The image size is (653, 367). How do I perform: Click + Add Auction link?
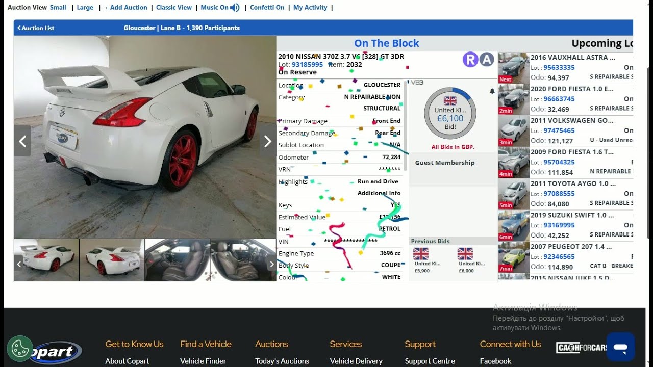point(125,8)
